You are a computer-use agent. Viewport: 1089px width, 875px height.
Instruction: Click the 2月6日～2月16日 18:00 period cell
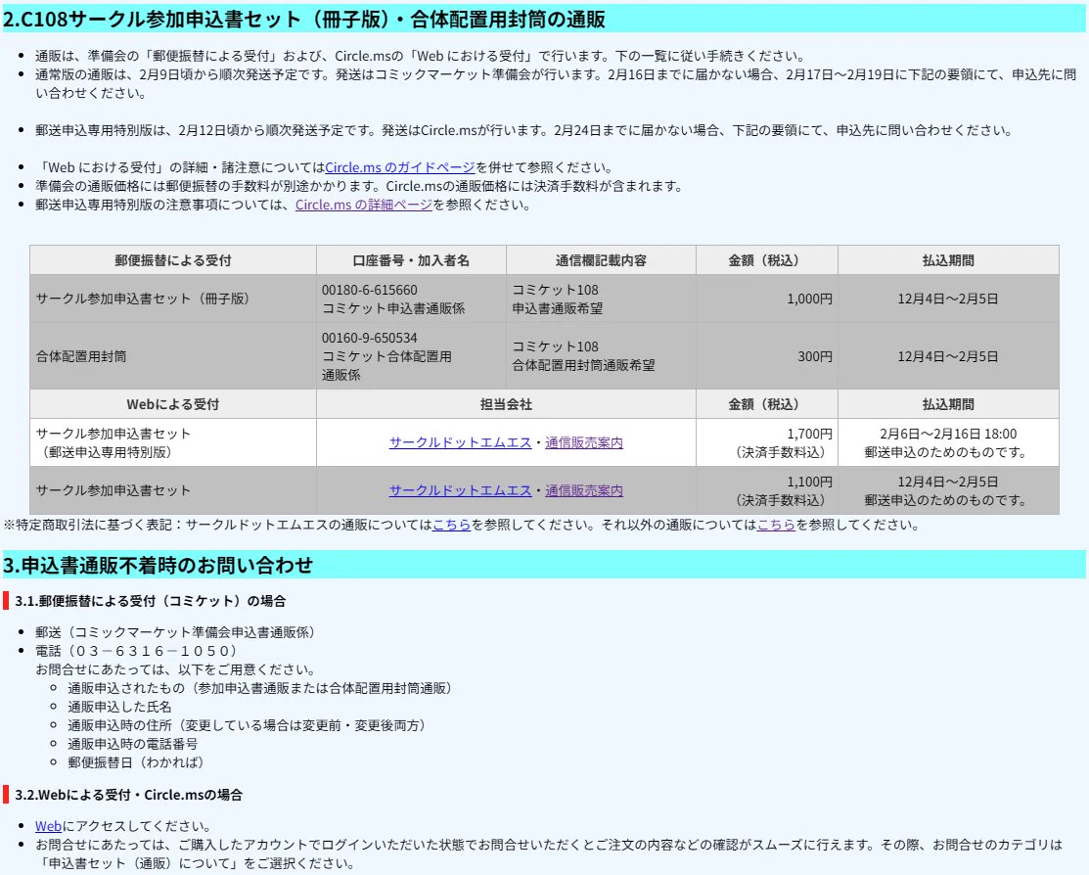pos(948,442)
